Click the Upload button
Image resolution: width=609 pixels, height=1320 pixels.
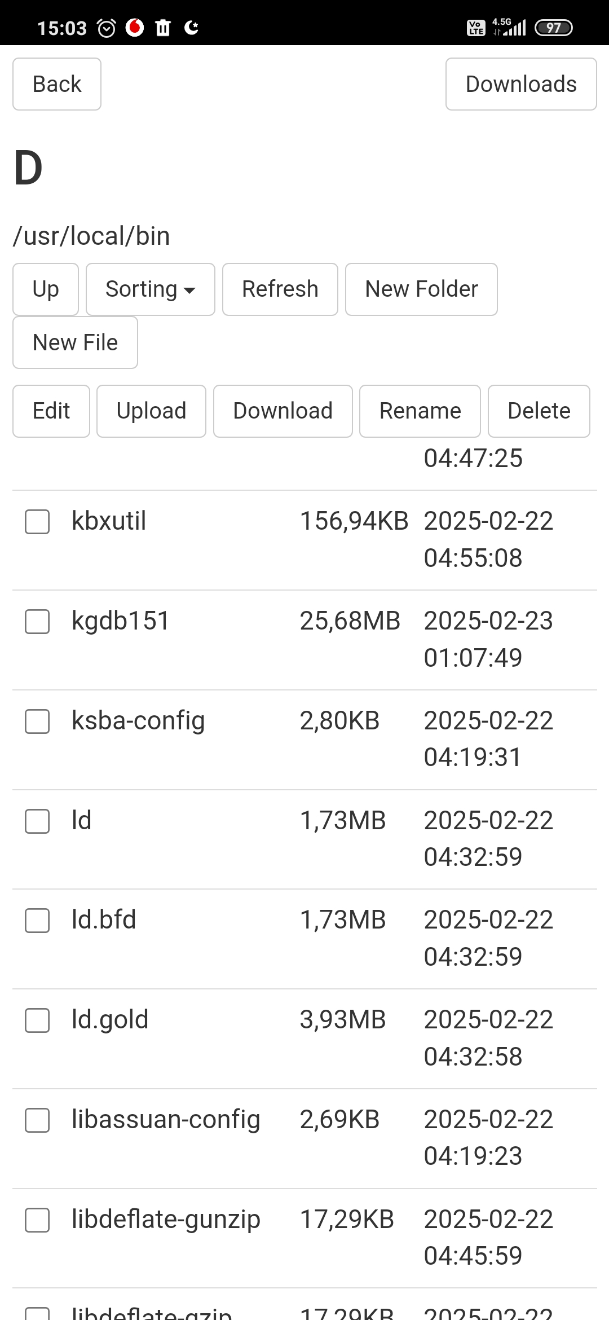point(151,411)
